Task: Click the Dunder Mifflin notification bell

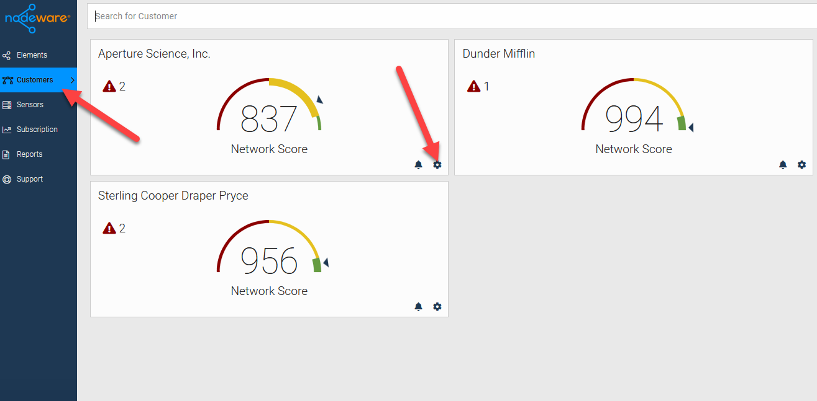Action: pos(783,165)
